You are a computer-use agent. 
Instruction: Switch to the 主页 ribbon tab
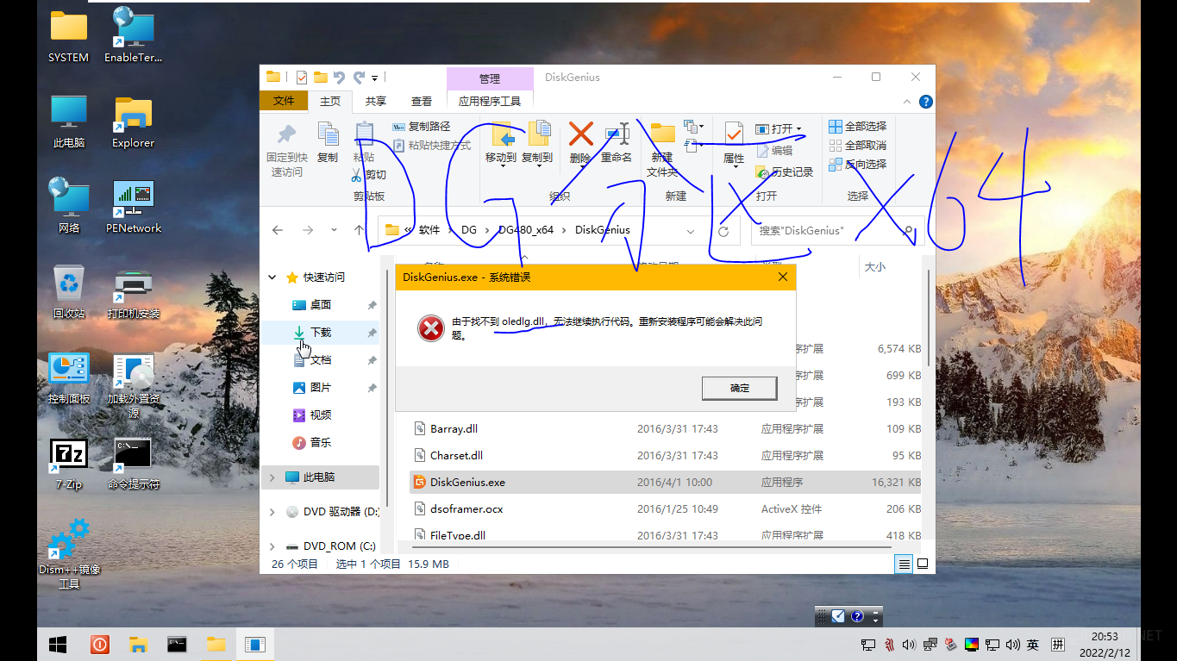click(x=330, y=101)
